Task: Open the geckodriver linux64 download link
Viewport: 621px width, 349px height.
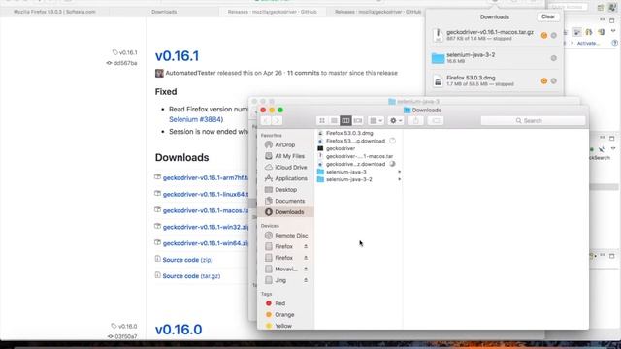Action: click(x=206, y=194)
